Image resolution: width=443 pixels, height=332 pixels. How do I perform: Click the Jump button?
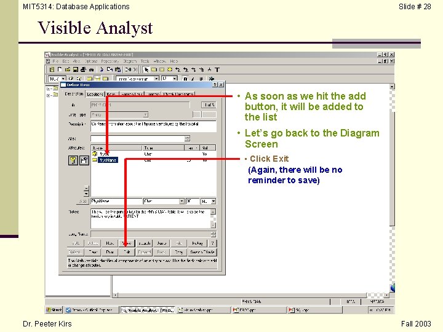point(161,243)
